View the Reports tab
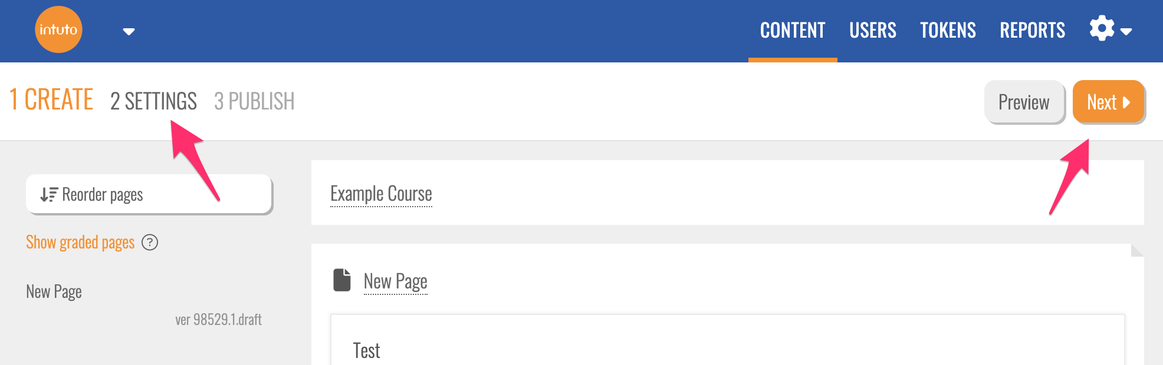1163x365 pixels. [x=1032, y=31]
